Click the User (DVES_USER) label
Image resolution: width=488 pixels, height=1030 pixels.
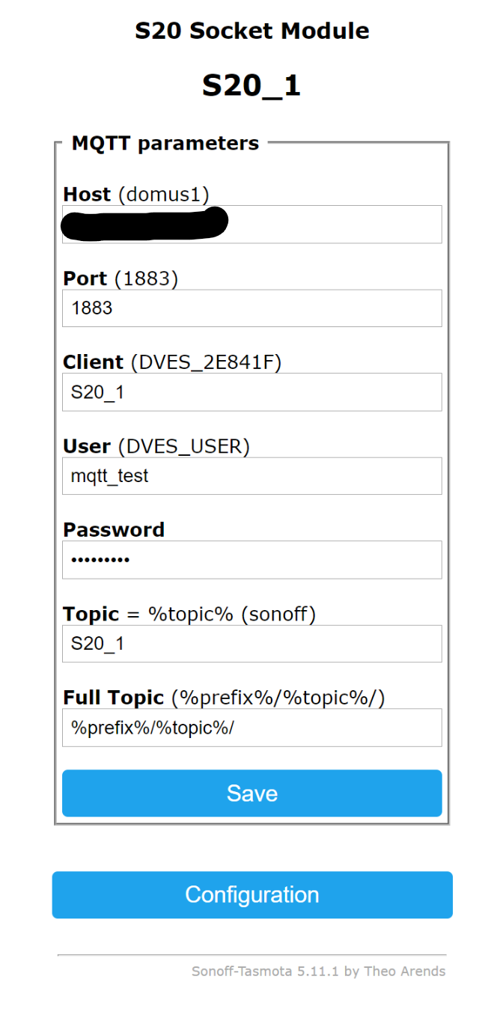click(156, 446)
